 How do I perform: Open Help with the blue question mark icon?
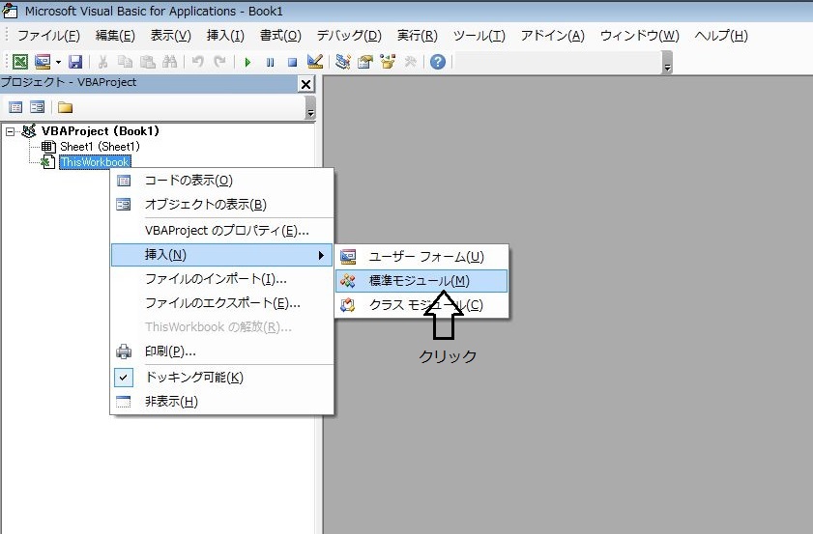point(438,62)
